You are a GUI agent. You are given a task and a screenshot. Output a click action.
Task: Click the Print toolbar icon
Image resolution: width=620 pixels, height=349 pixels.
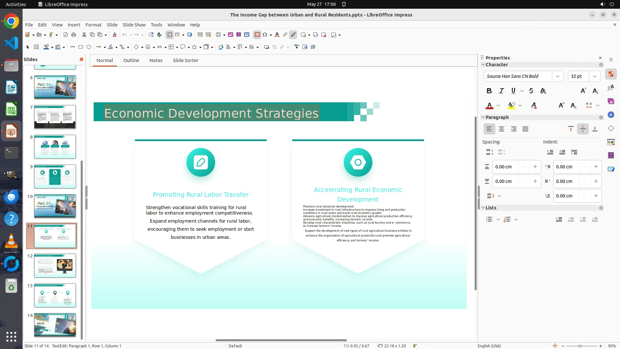[x=74, y=35]
